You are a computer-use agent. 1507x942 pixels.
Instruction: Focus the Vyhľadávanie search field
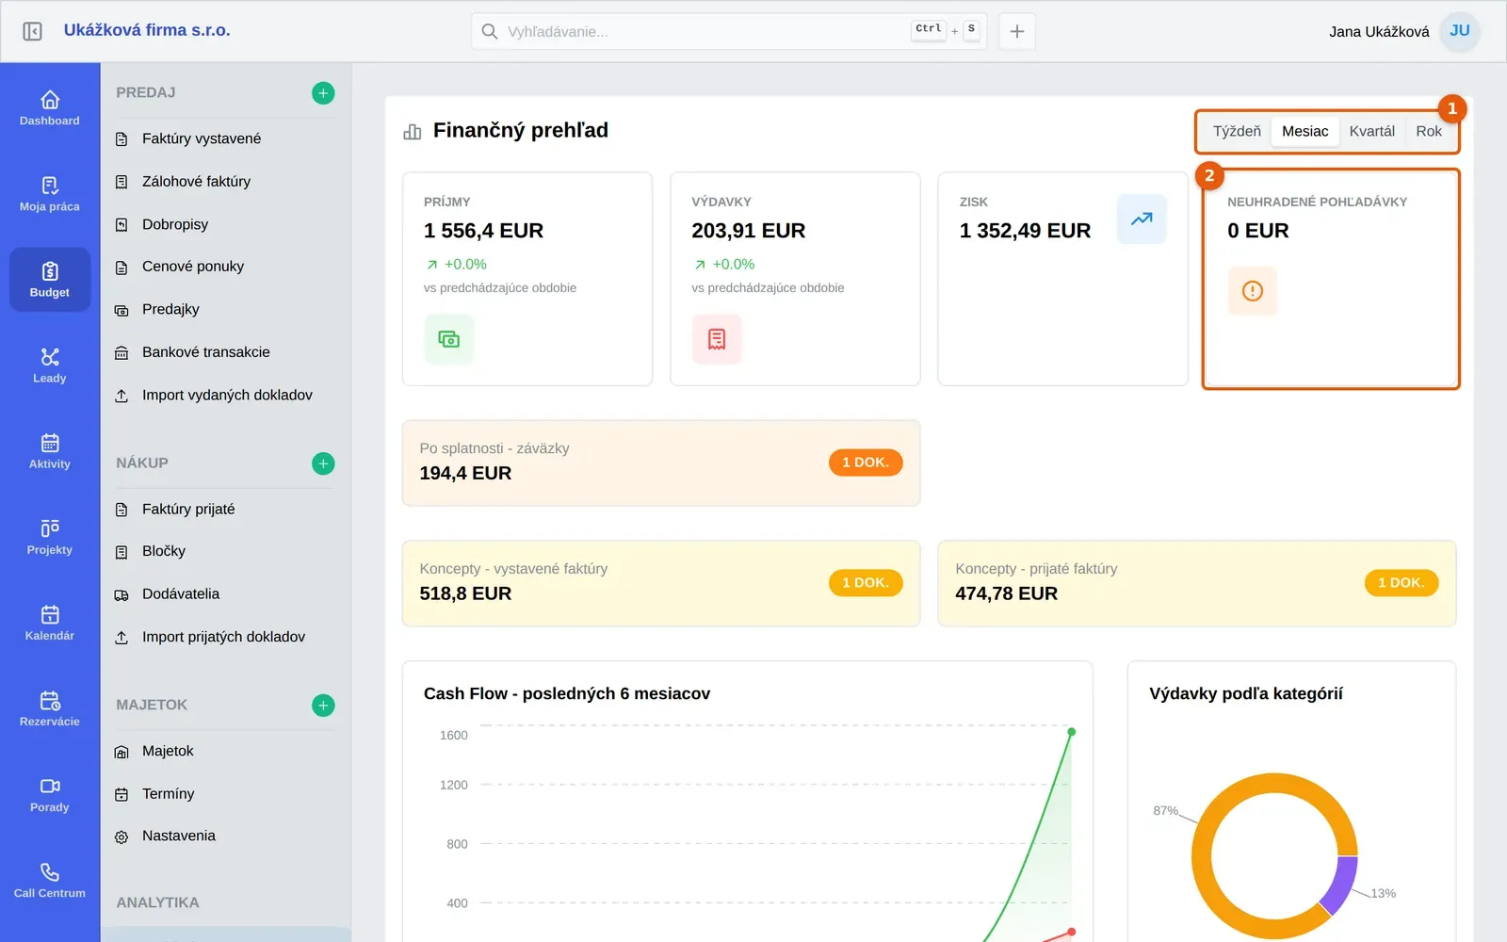click(729, 31)
